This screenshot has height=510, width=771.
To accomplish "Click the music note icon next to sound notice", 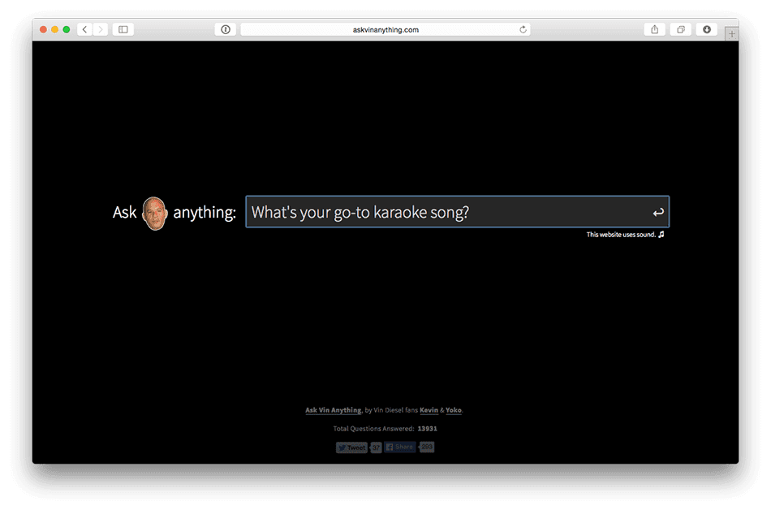I will 660,235.
